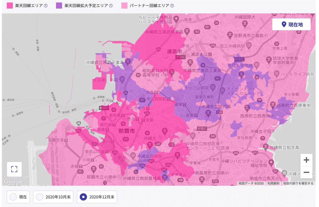Click the アドベンチストメディカルセンター marker
Screen dimensions: 319x207
pyautogui.click(x=222, y=90)
